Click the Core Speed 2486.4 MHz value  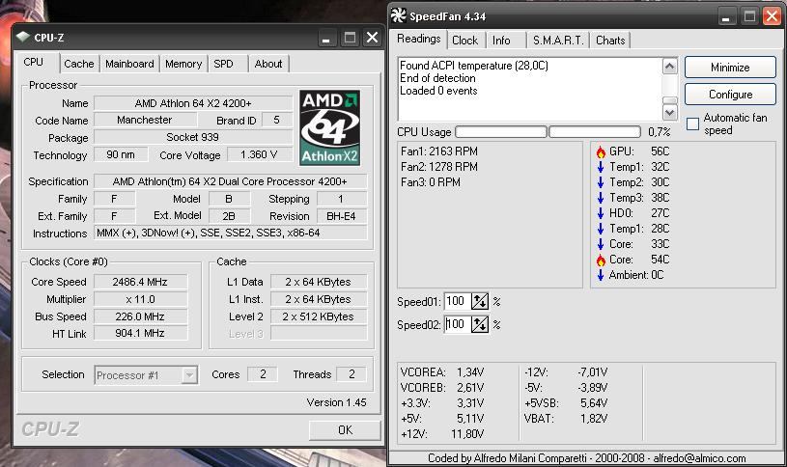pos(140,282)
